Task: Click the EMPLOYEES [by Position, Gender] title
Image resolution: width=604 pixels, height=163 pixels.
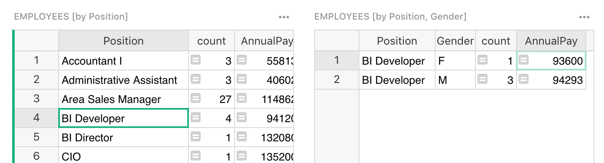Action: [x=390, y=17]
